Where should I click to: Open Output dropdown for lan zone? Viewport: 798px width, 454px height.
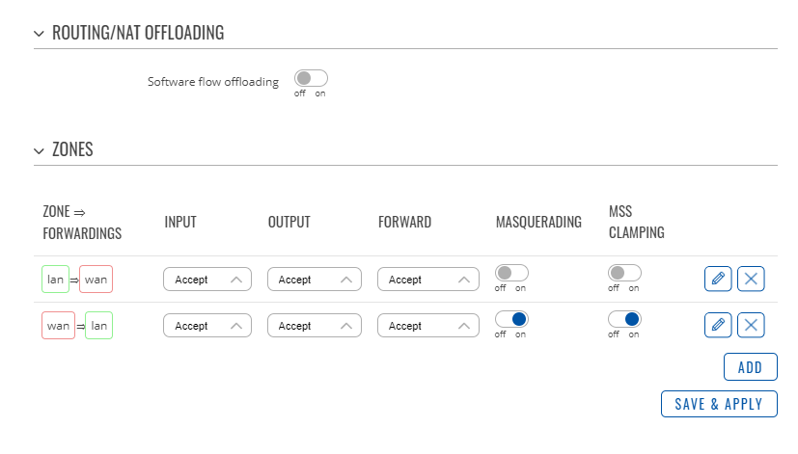click(x=315, y=280)
